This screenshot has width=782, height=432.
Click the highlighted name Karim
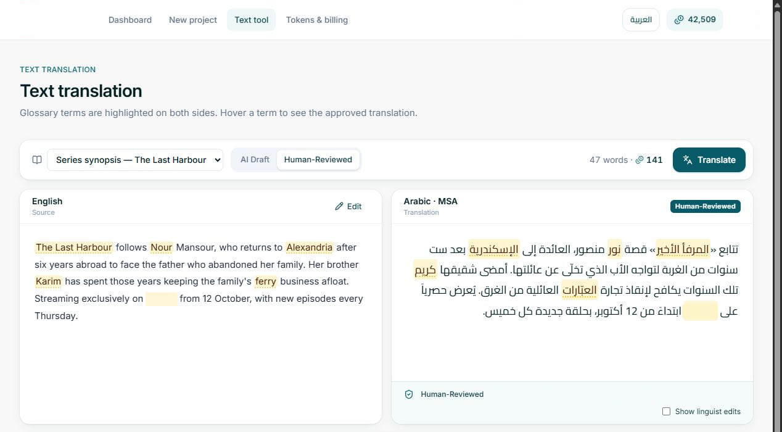tap(48, 281)
